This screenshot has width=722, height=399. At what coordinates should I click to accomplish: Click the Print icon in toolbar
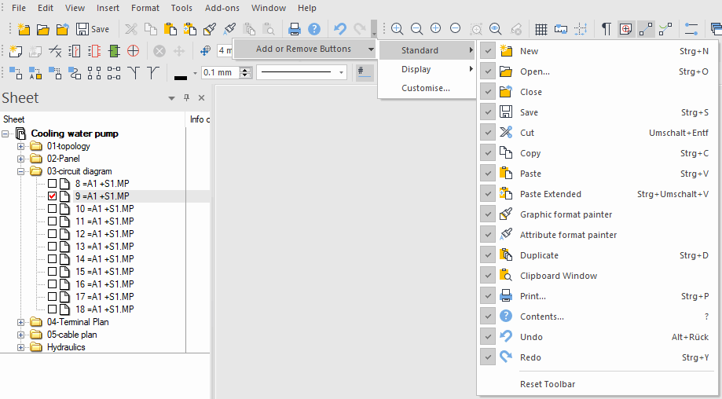[x=295, y=29]
